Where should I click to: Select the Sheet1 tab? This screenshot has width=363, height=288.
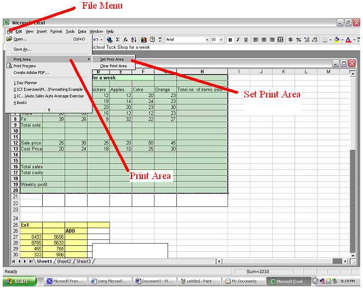(x=44, y=261)
